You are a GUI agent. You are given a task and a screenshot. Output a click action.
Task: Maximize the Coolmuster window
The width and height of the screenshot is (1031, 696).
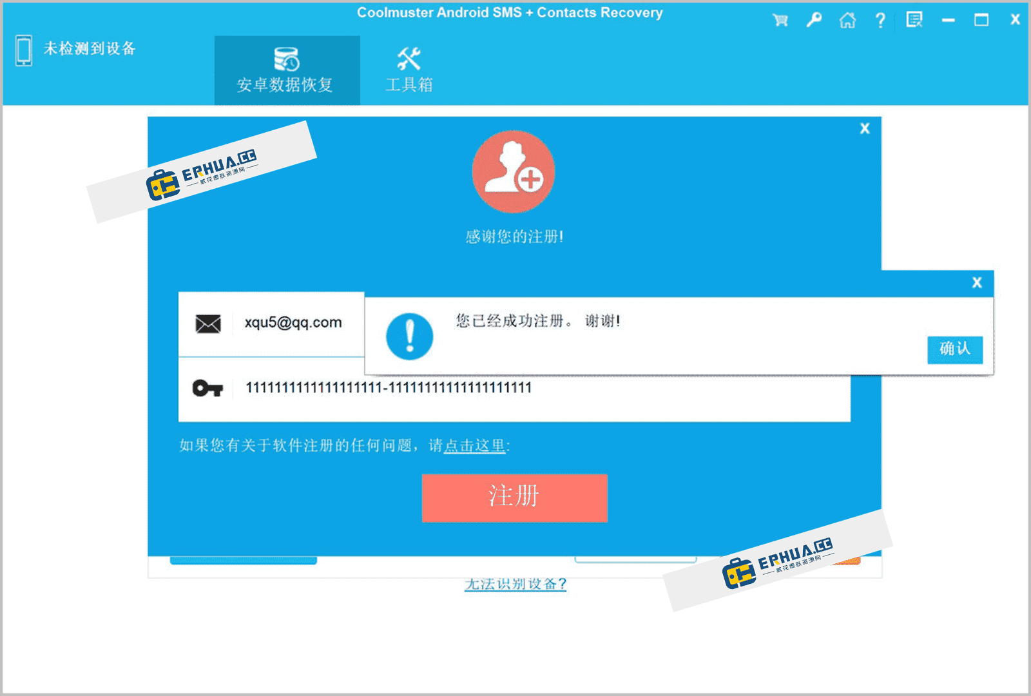[x=981, y=20]
